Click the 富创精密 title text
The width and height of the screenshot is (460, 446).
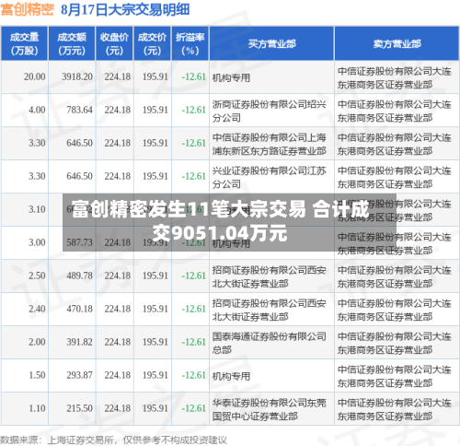28,9
